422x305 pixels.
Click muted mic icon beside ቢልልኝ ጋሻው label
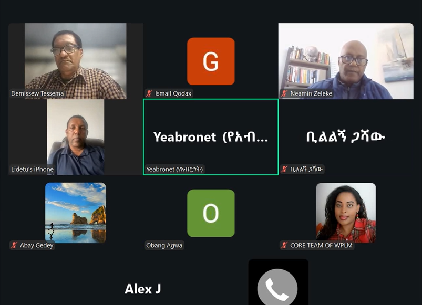pyautogui.click(x=284, y=169)
